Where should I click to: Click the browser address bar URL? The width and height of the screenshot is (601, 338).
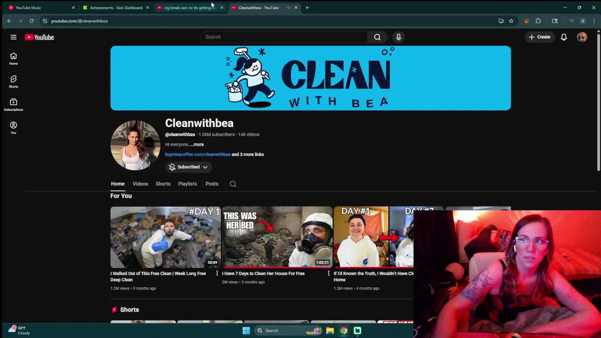point(79,21)
